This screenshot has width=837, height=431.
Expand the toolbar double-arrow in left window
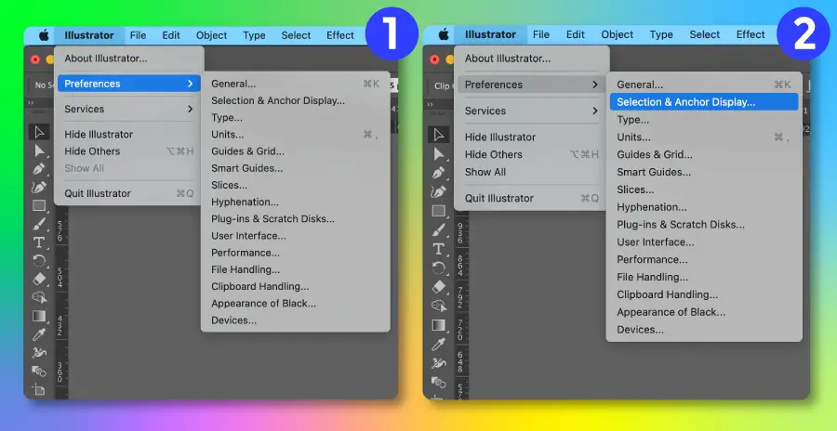(x=31, y=103)
